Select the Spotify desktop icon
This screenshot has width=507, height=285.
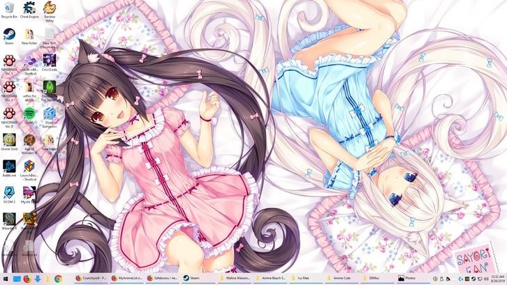[x=29, y=114]
